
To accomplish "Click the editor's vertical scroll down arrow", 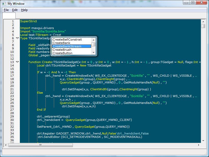I will (x=203, y=141).
